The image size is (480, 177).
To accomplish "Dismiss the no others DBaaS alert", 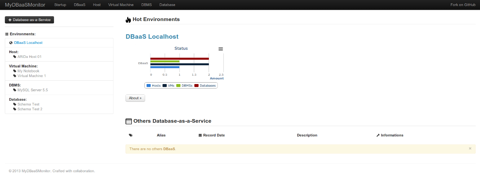I will click(x=470, y=148).
